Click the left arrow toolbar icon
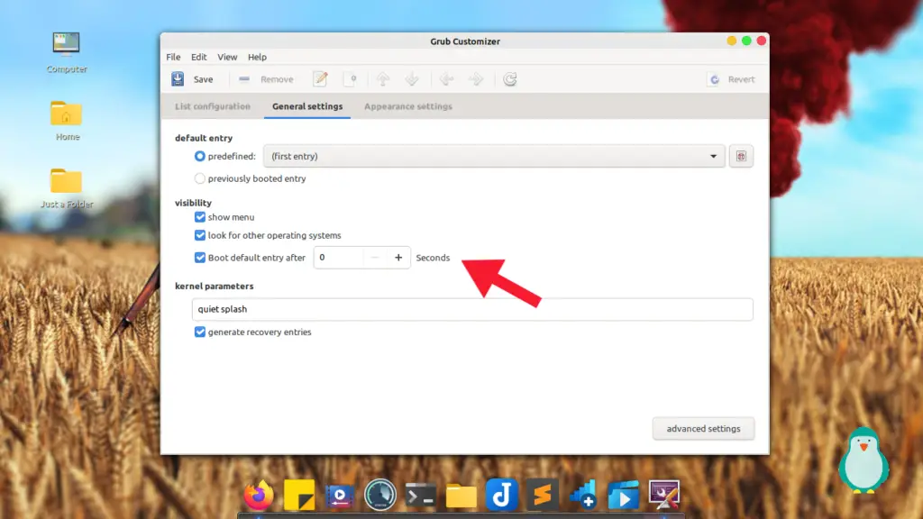Image resolution: width=923 pixels, height=519 pixels. click(x=447, y=79)
